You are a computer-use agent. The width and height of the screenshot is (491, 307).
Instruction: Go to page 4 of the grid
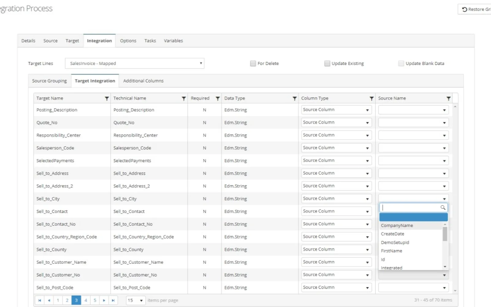pyautogui.click(x=86, y=300)
